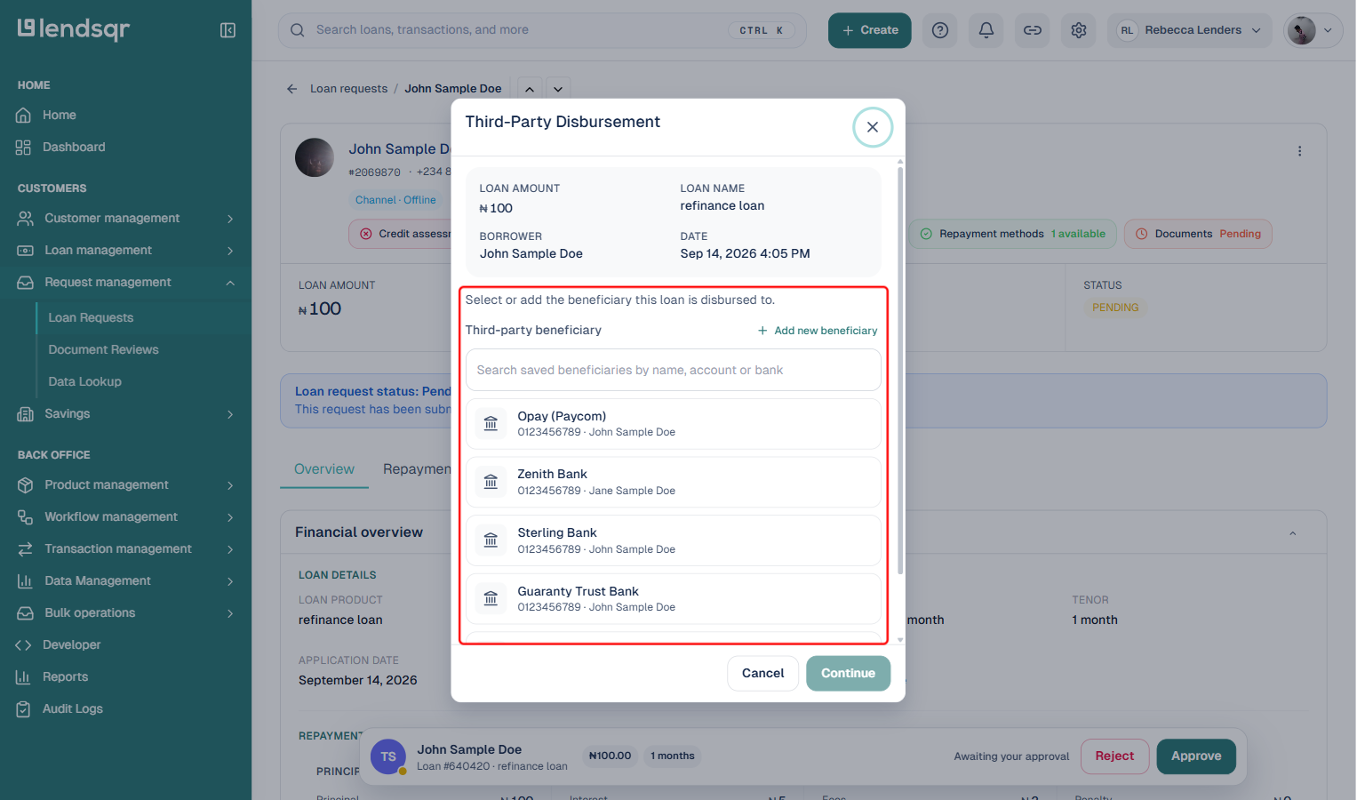Image resolution: width=1365 pixels, height=800 pixels.
Task: Click the TS avatar in the approval bar
Action: [388, 756]
